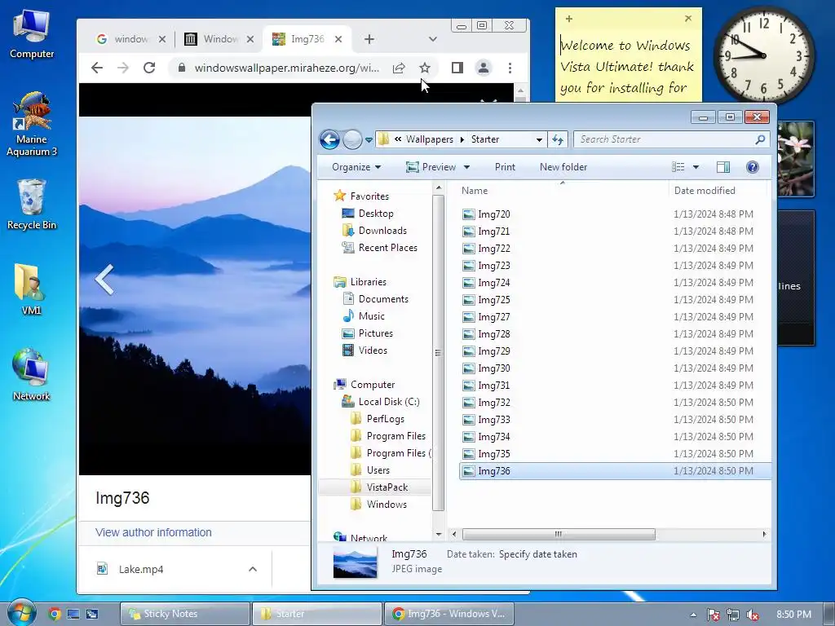Click the Preview toolbar button
Viewport: 835px width, 626px height.
coord(431,167)
